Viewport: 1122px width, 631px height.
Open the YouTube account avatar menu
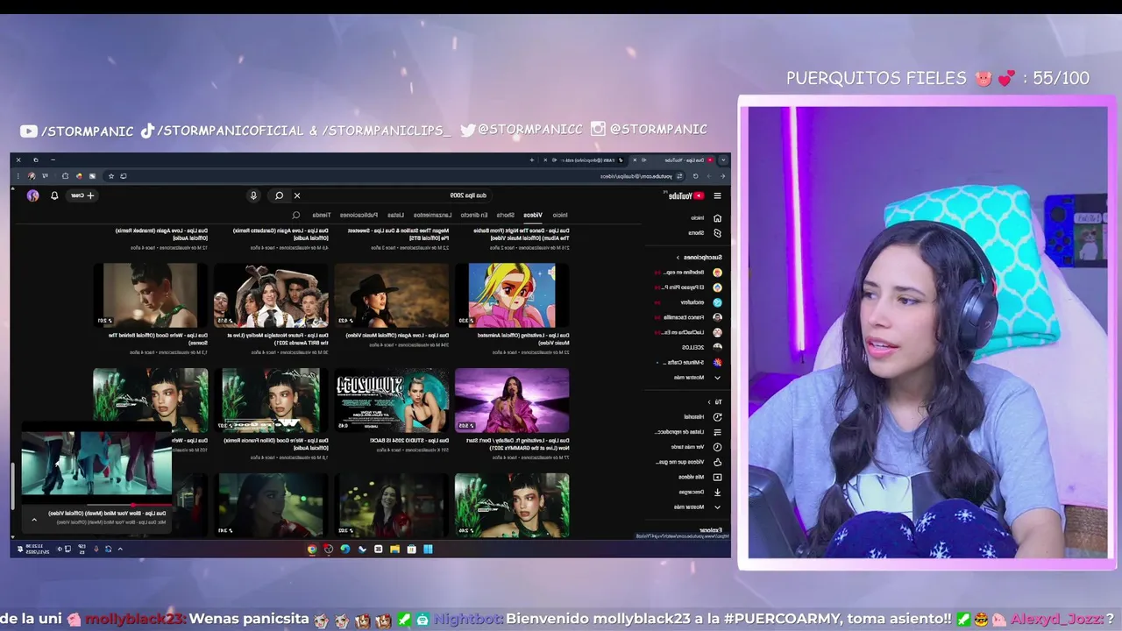click(x=32, y=195)
